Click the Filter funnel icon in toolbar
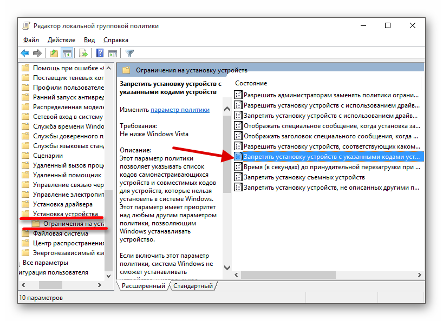 coord(129,53)
